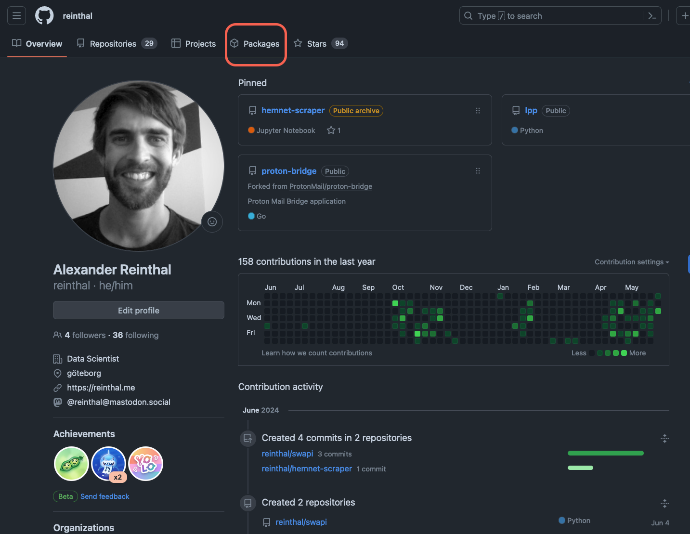Open created reinthal/swapi repository link
The image size is (690, 534).
click(301, 522)
